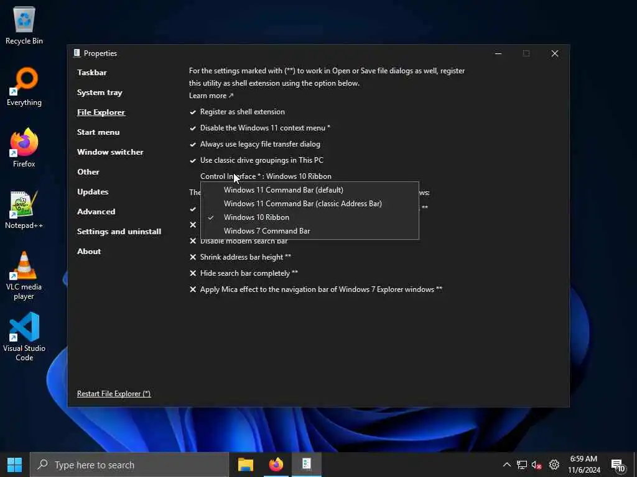The width and height of the screenshot is (637, 477).
Task: Click the search magnifier icon in taskbar
Action: pyautogui.click(x=43, y=465)
